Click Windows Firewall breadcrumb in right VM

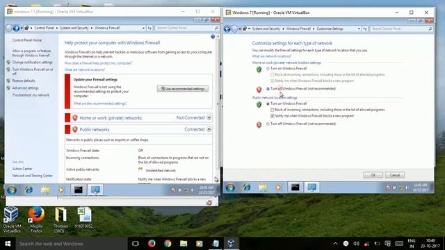point(298,28)
